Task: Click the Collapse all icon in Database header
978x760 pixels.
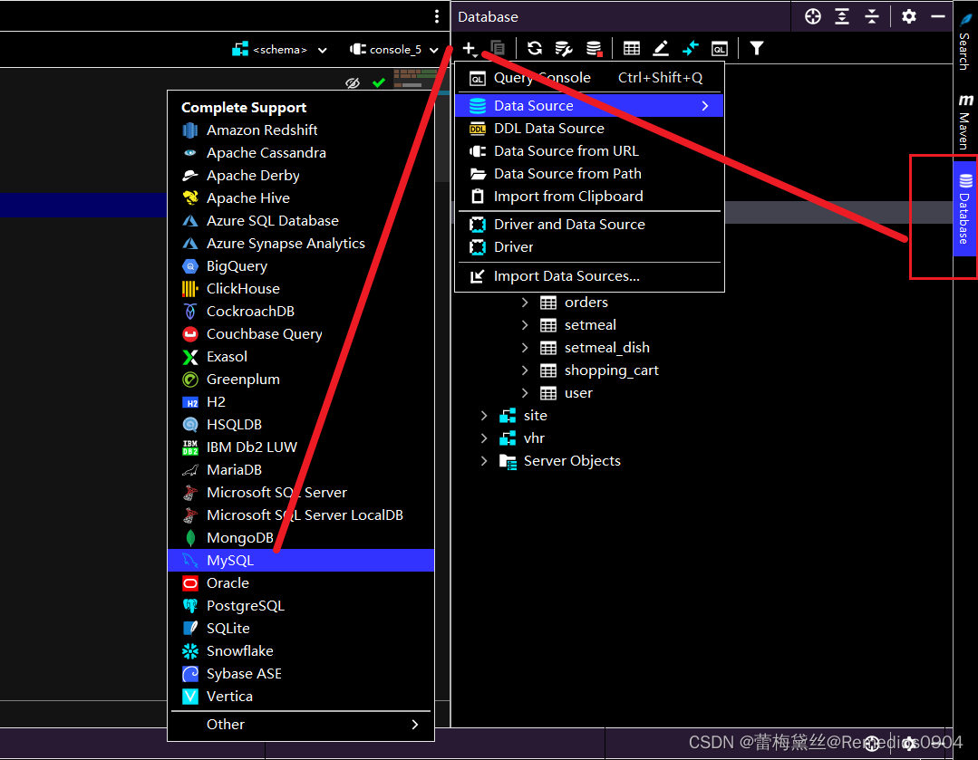Action: 872,17
